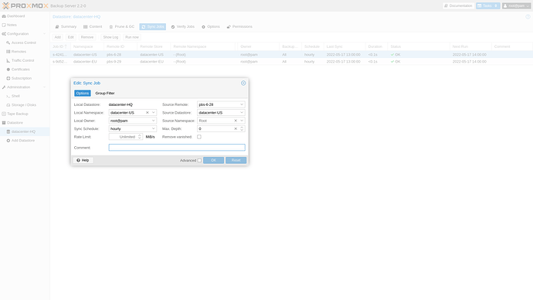Collapse the Administration section arrow
The image size is (533, 300).
tap(45, 87)
